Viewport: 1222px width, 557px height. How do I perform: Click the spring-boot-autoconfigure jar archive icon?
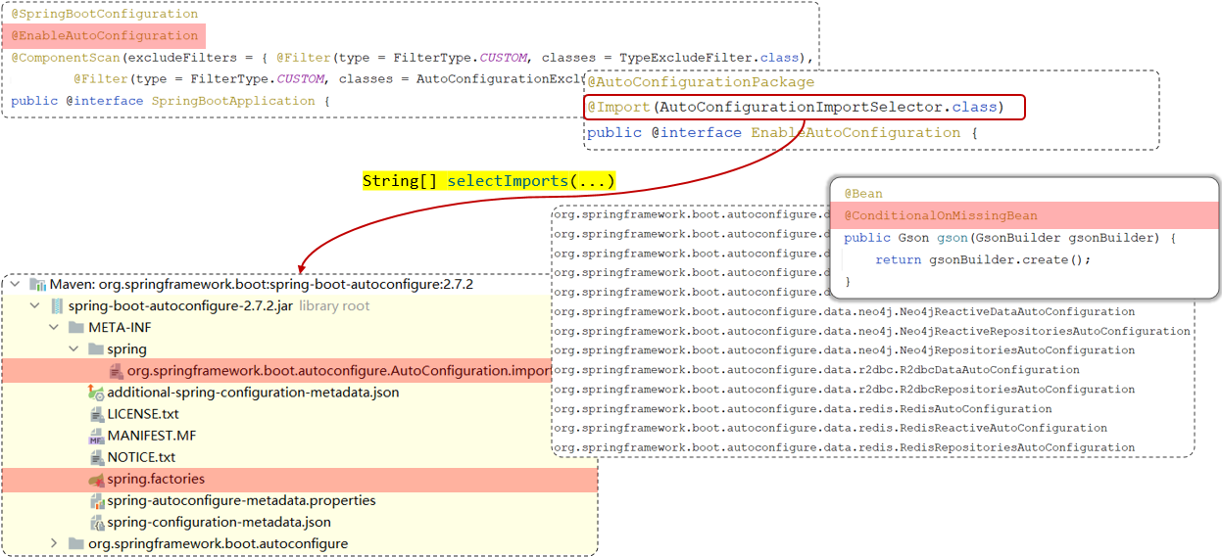tap(58, 306)
